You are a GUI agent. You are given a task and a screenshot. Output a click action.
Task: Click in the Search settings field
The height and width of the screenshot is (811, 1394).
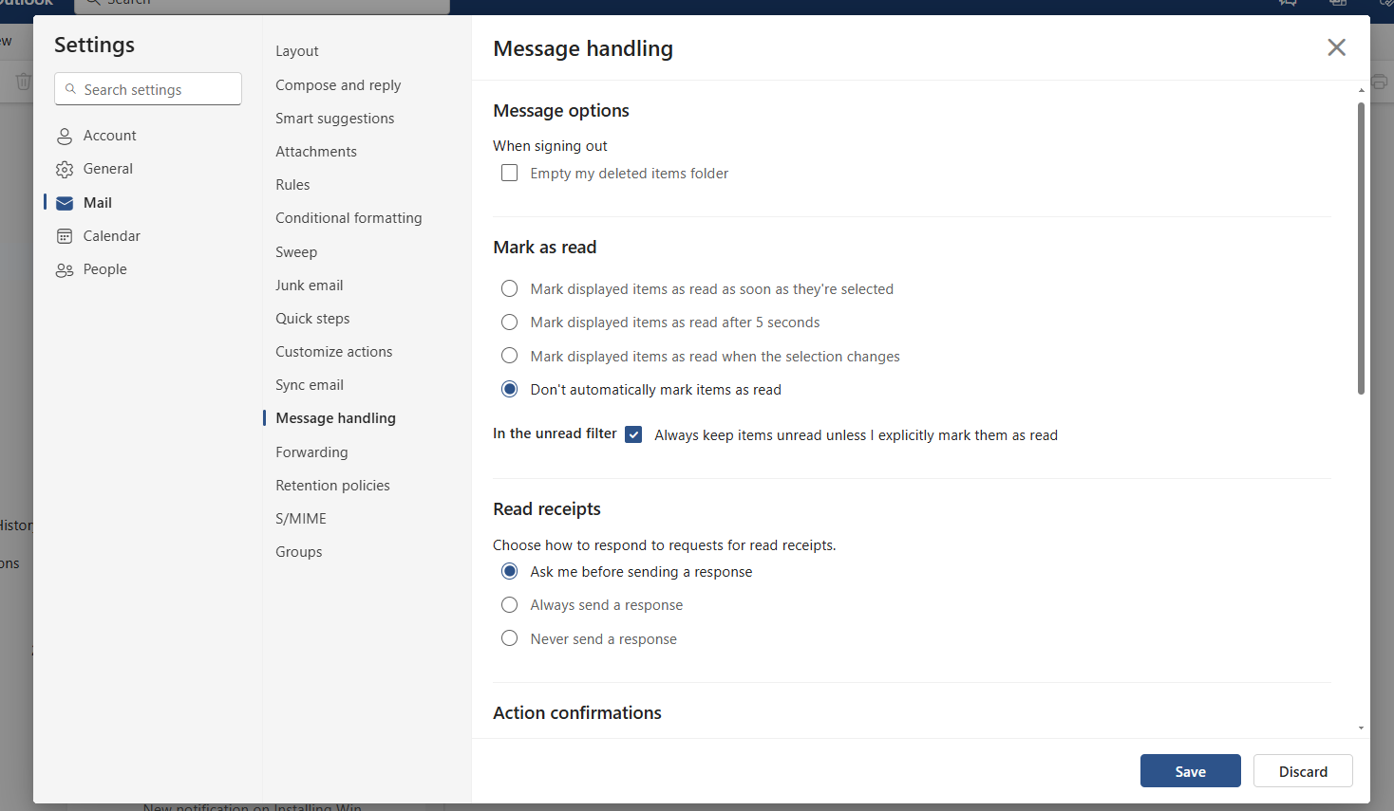[x=148, y=89]
